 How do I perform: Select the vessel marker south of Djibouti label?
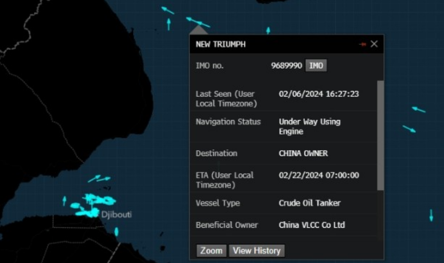point(116,231)
